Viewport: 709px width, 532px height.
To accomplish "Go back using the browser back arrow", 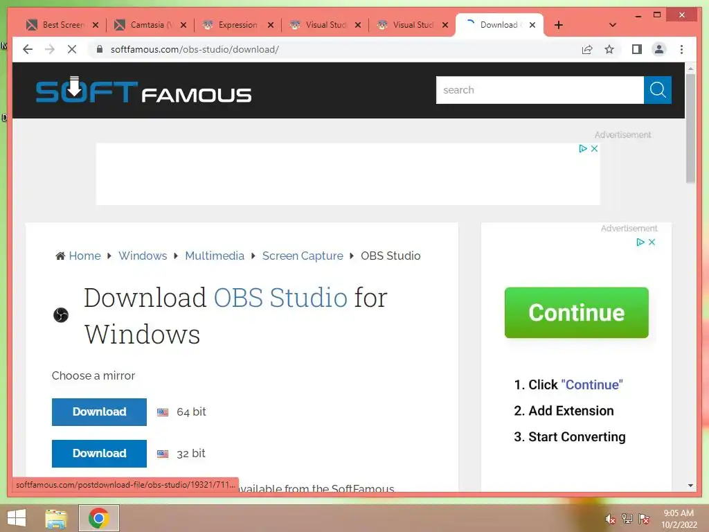I will [28, 49].
